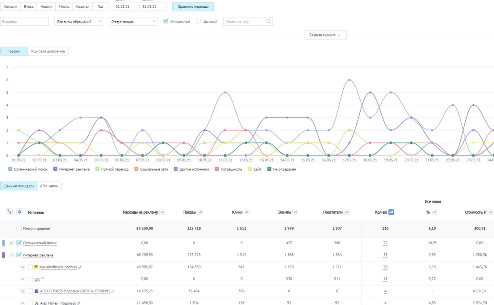Toggle 'Прямой переход' series in chart legend

click(112, 169)
